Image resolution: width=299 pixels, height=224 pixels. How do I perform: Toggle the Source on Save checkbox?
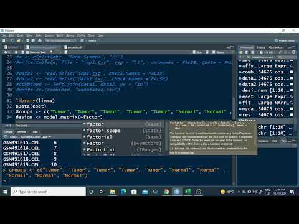(x=27, y=52)
